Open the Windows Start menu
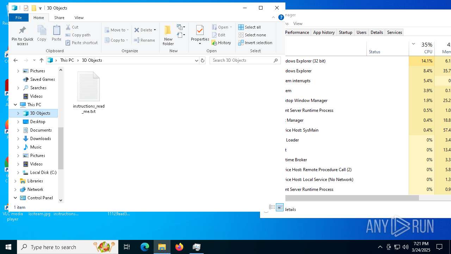This screenshot has height=254, width=451. coord(8,247)
